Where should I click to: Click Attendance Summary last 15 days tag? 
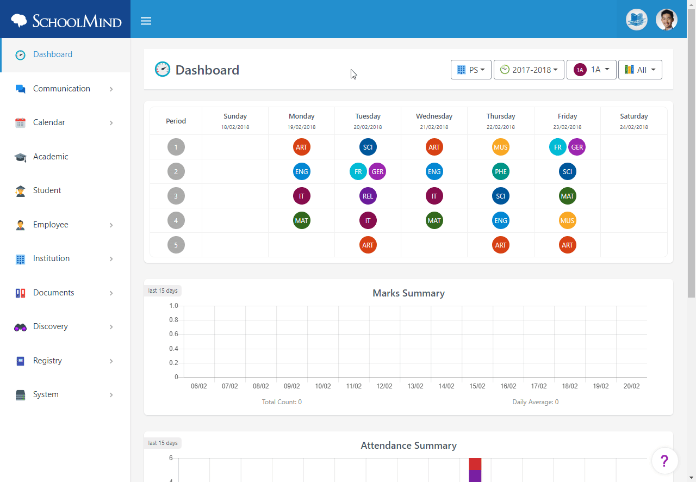pyautogui.click(x=163, y=443)
